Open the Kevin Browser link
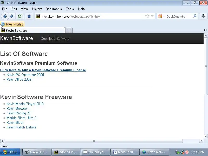This screenshot has width=208, height=156. pyautogui.click(x=17, y=108)
